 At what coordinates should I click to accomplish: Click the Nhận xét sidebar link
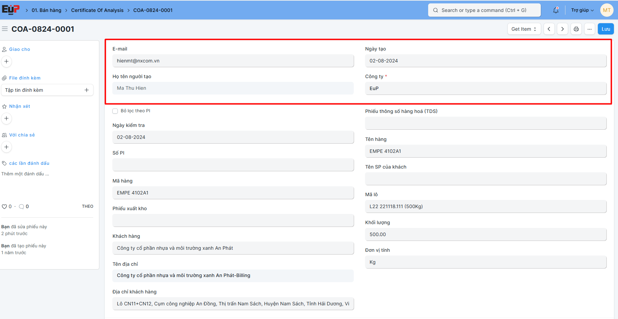pos(19,106)
